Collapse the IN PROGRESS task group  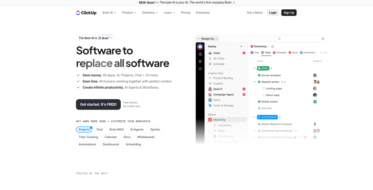click(x=254, y=117)
